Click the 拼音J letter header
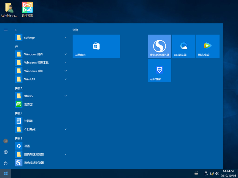Viewport: 238px width, 178px height. [x=18, y=113]
